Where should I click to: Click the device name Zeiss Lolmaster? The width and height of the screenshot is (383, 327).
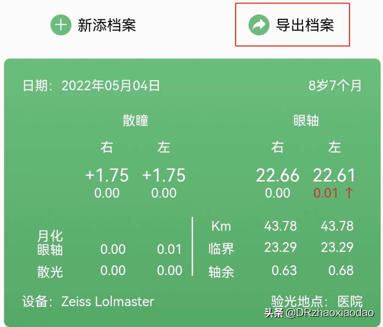pos(107,301)
